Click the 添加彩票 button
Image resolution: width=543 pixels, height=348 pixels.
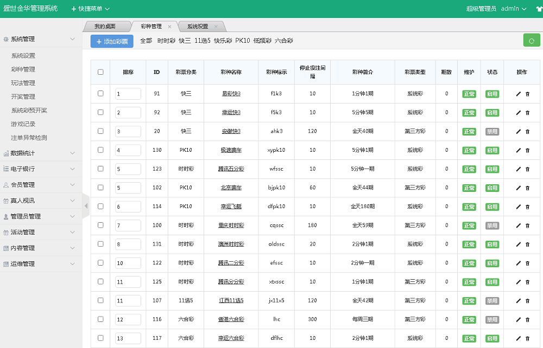[x=112, y=41]
